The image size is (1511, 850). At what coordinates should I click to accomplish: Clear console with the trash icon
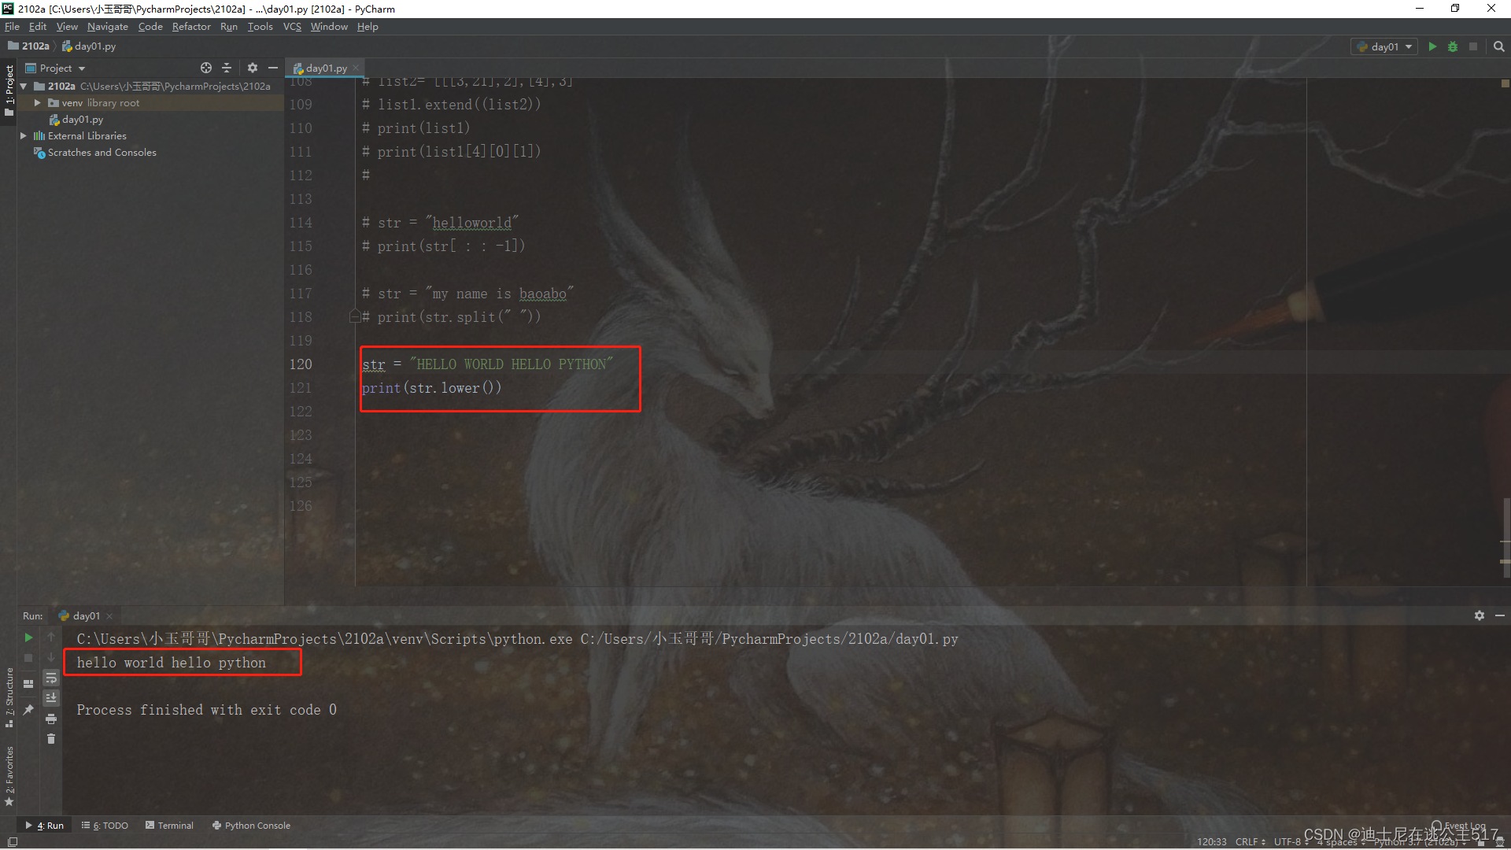point(51,738)
